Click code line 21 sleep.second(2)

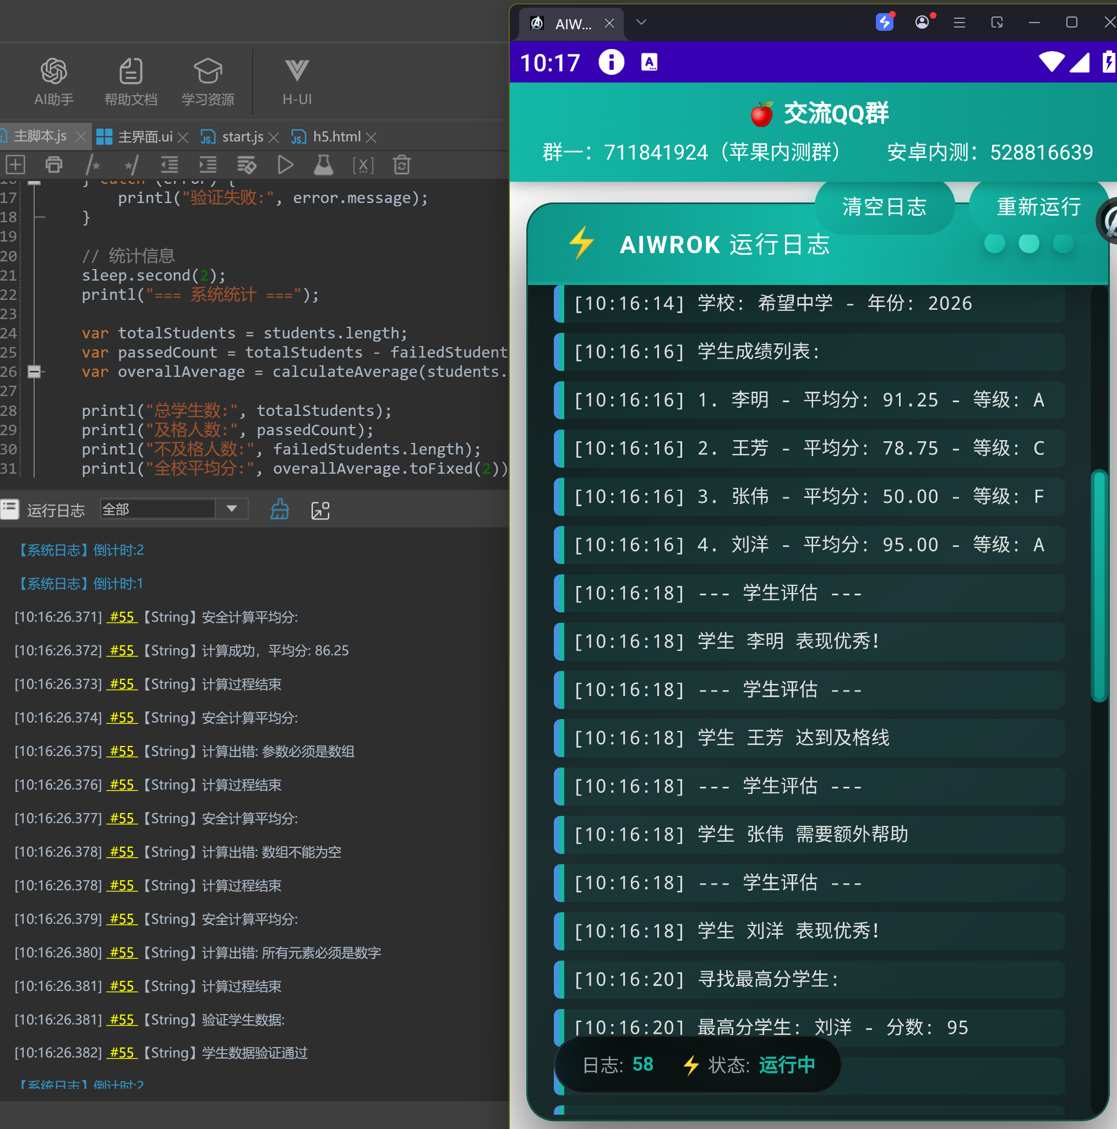point(154,275)
